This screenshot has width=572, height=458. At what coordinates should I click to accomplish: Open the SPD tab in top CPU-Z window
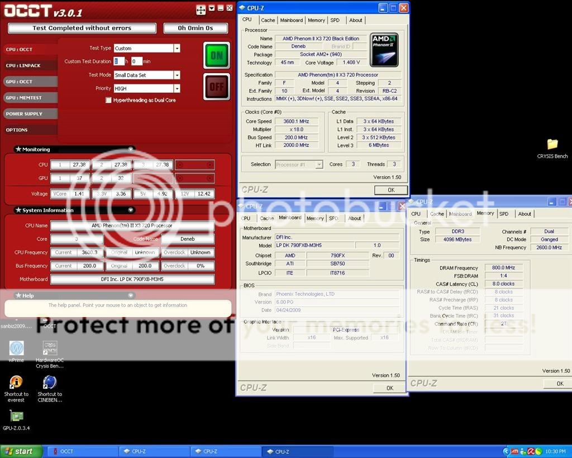[x=335, y=20]
